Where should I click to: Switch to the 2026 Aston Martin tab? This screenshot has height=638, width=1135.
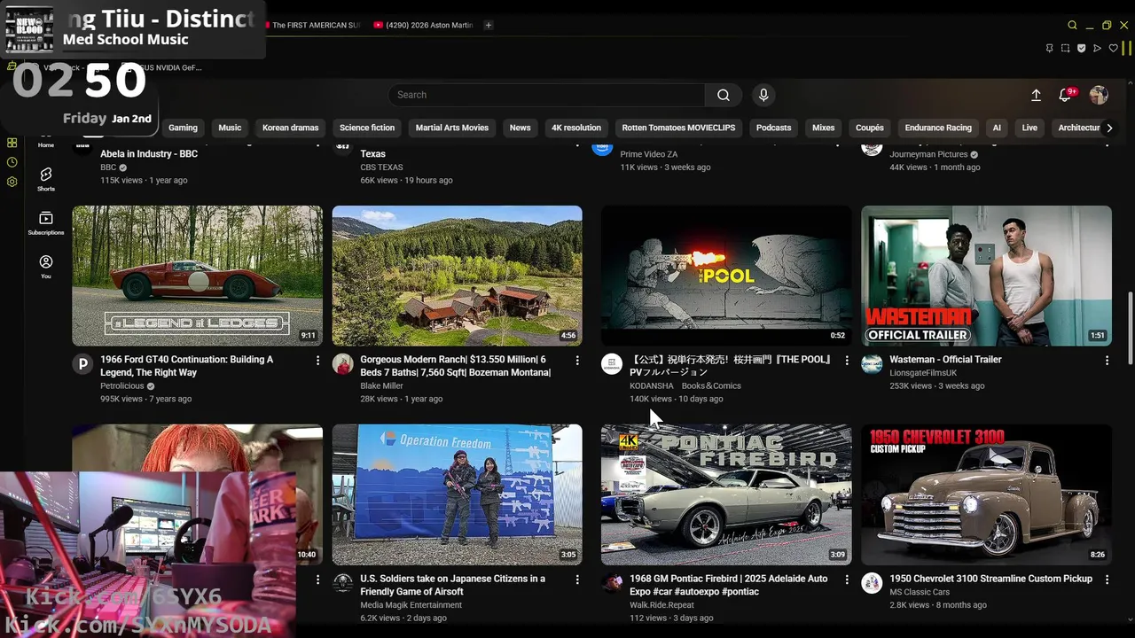423,25
